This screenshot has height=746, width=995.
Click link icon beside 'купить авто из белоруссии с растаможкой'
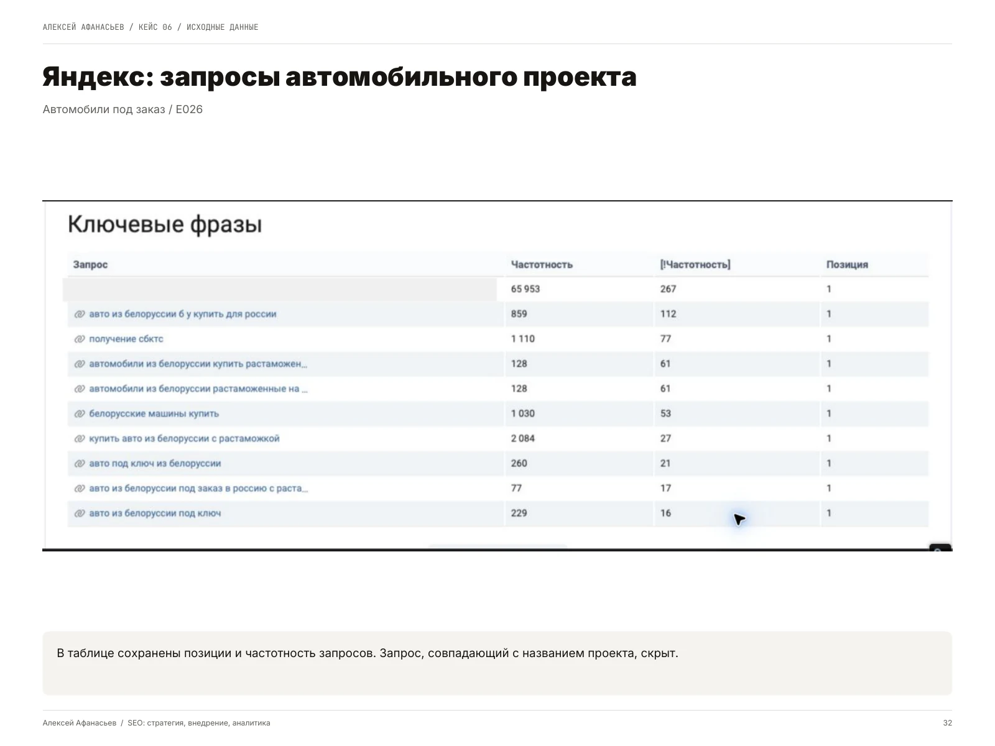(79, 438)
